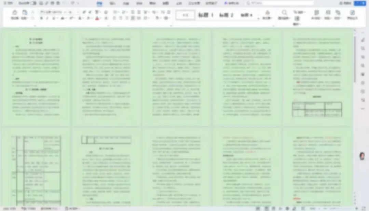
Task: Open the Insert (插入) ribbon tab
Action: [x=112, y=3]
